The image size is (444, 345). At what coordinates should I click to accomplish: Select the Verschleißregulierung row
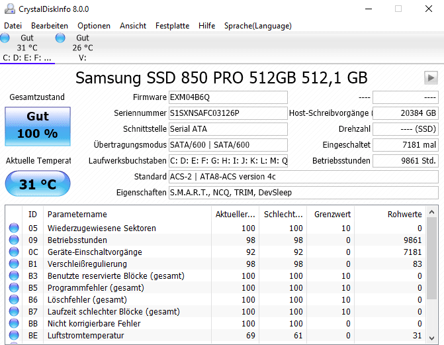tap(216, 264)
